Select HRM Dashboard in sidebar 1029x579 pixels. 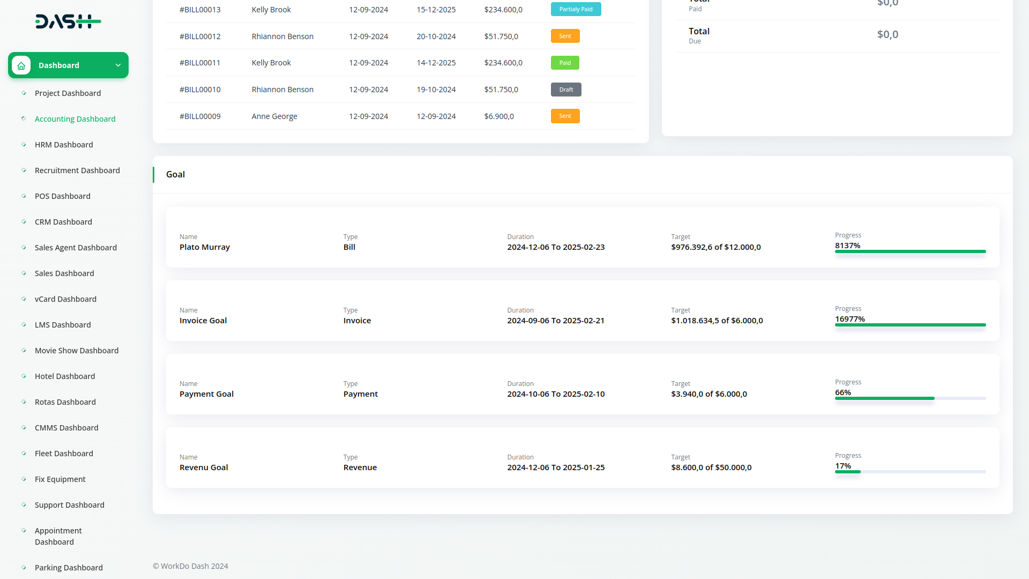coord(64,145)
